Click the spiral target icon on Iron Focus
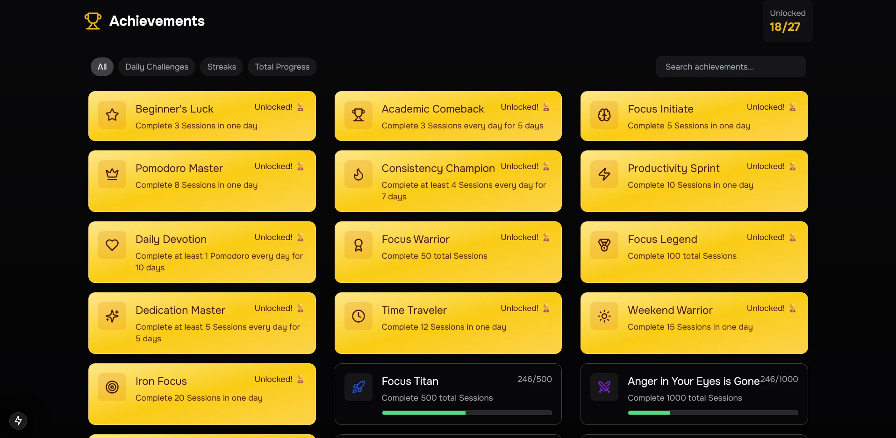This screenshot has width=896, height=438. pos(112,387)
